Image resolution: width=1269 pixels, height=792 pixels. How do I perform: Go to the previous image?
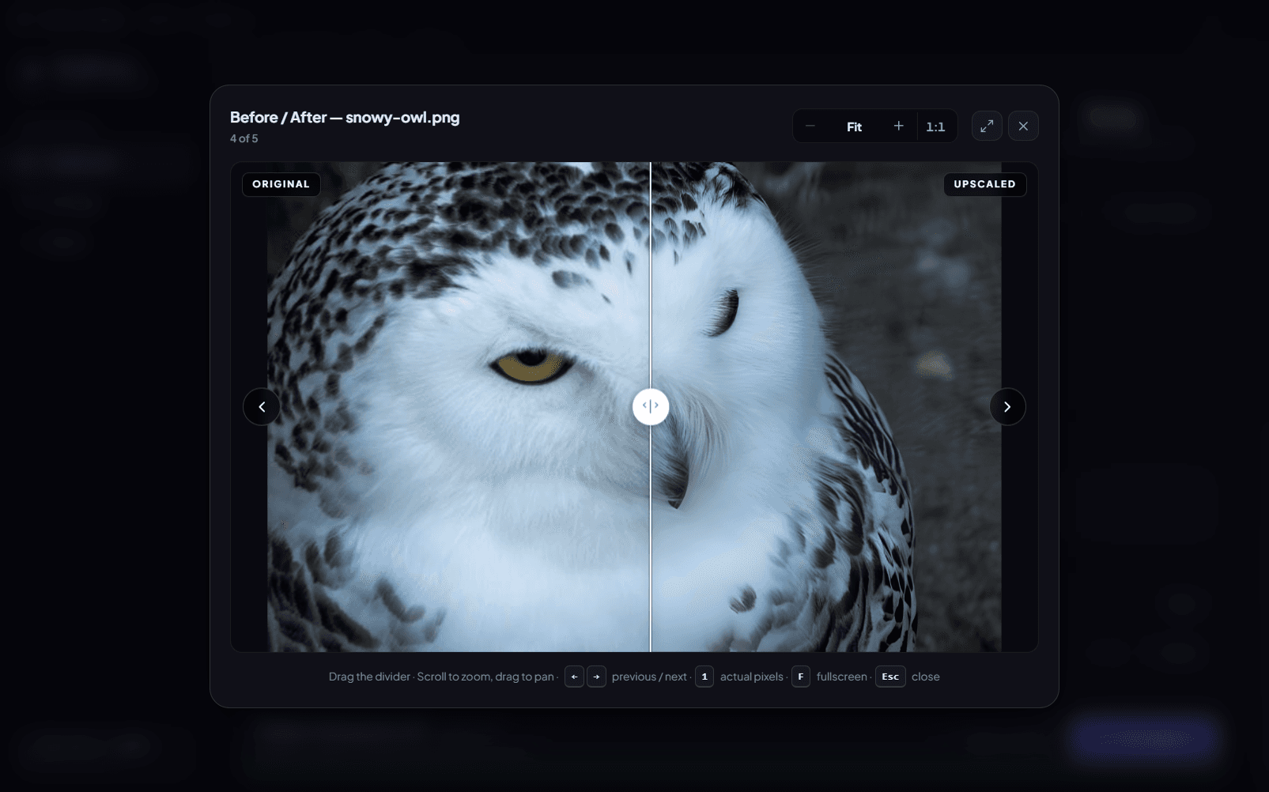tap(262, 407)
